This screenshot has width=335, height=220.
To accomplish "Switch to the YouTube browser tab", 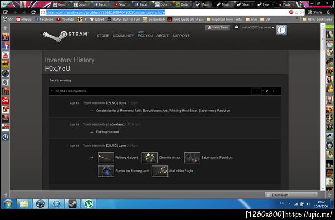I will click(x=122, y=4).
